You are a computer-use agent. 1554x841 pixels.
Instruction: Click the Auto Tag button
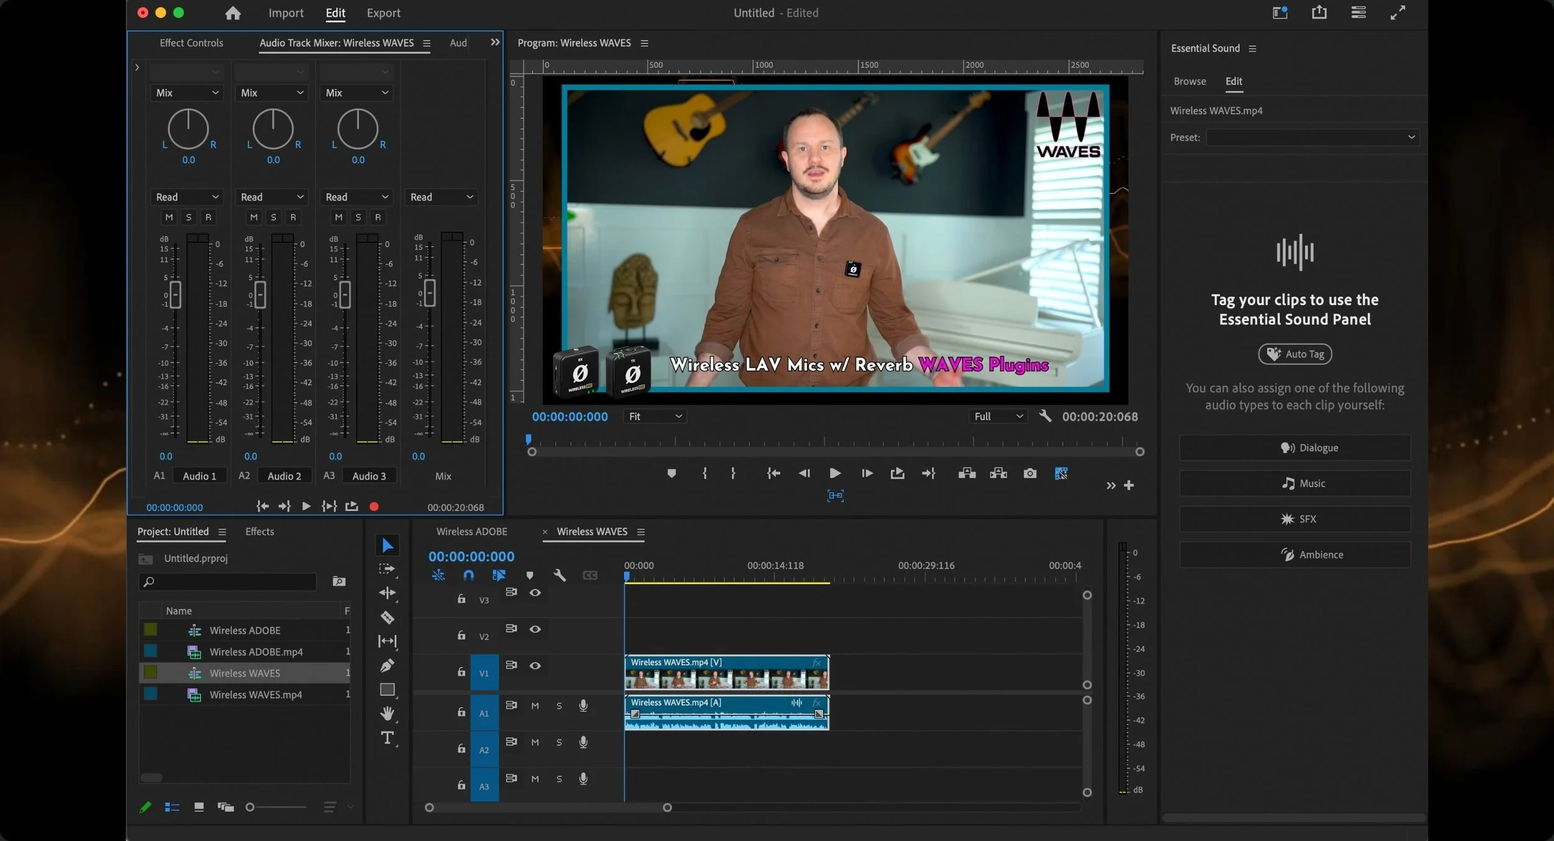[1295, 354]
